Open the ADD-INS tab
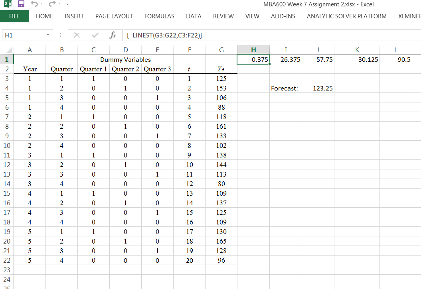 [x=283, y=16]
